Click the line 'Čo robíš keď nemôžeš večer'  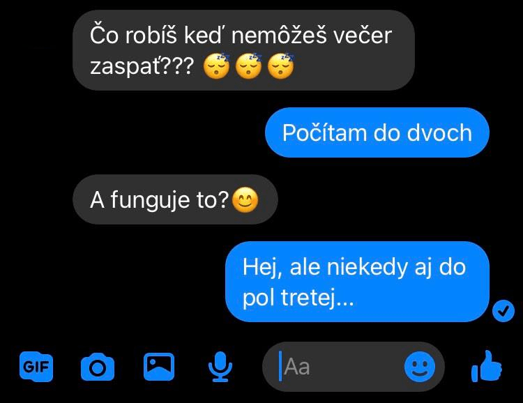241,35
